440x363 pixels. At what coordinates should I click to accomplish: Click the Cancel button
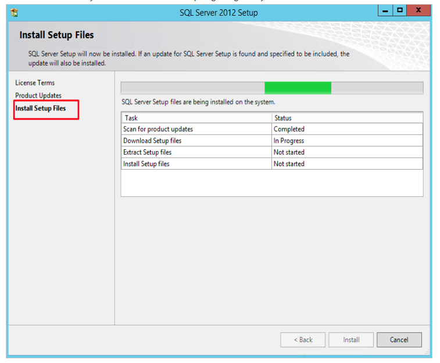click(399, 340)
